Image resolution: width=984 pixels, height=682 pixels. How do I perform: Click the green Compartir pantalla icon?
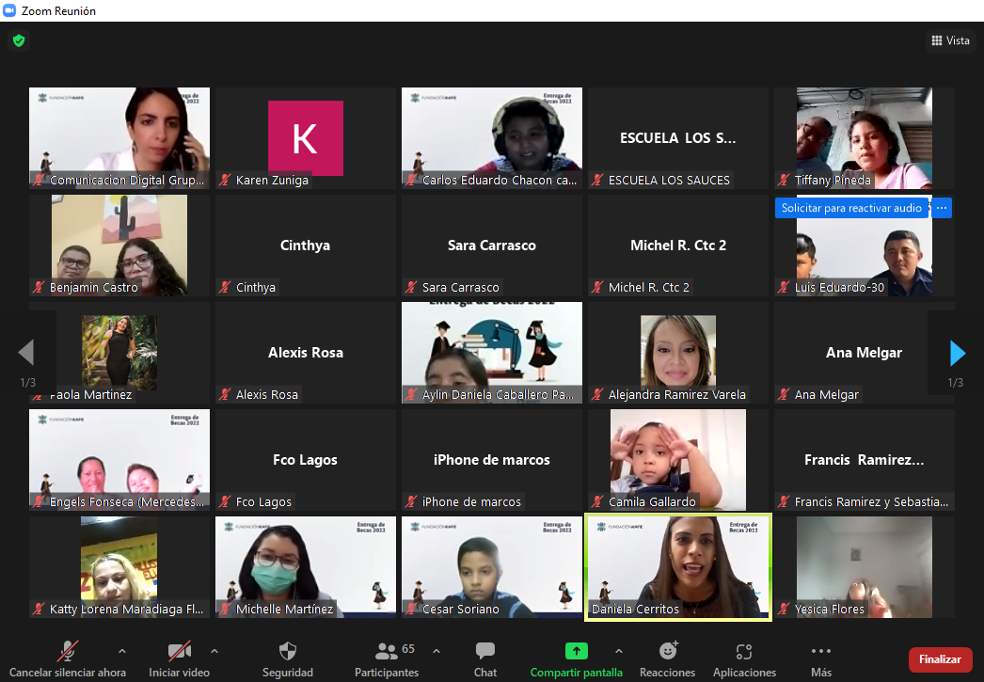[576, 651]
